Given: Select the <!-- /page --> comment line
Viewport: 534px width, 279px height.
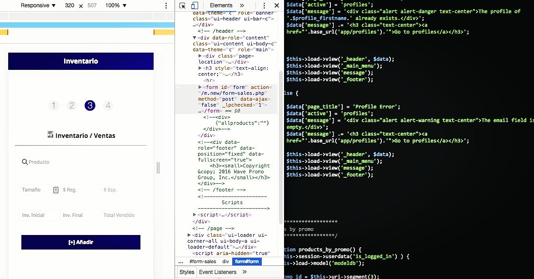Looking at the screenshot, I should [213, 228].
